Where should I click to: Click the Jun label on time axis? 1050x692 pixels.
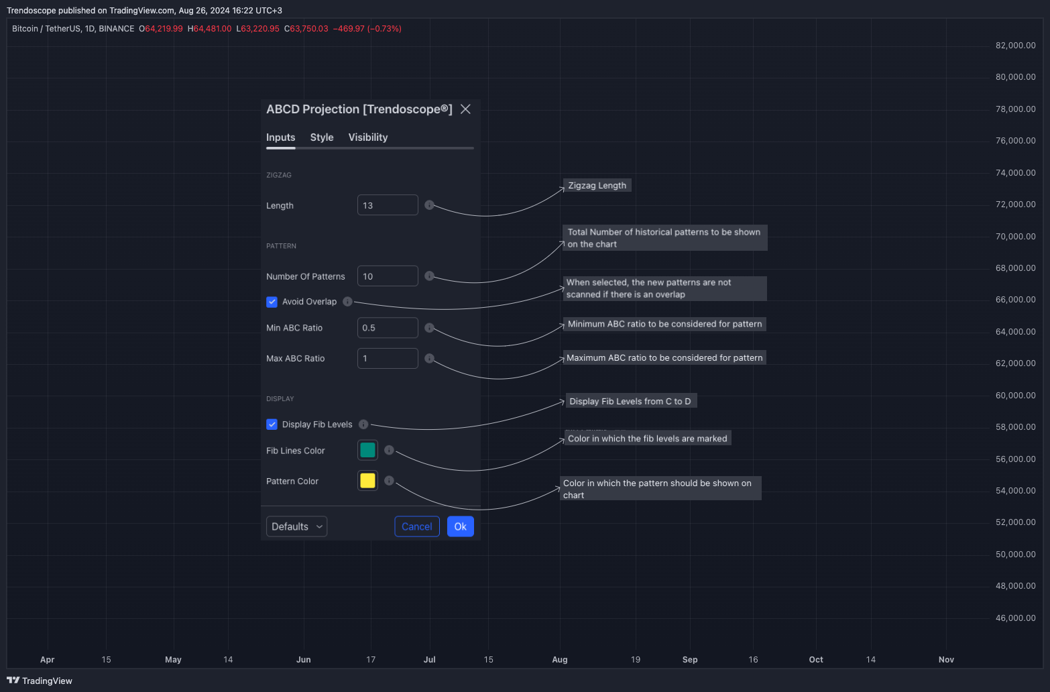(304, 660)
